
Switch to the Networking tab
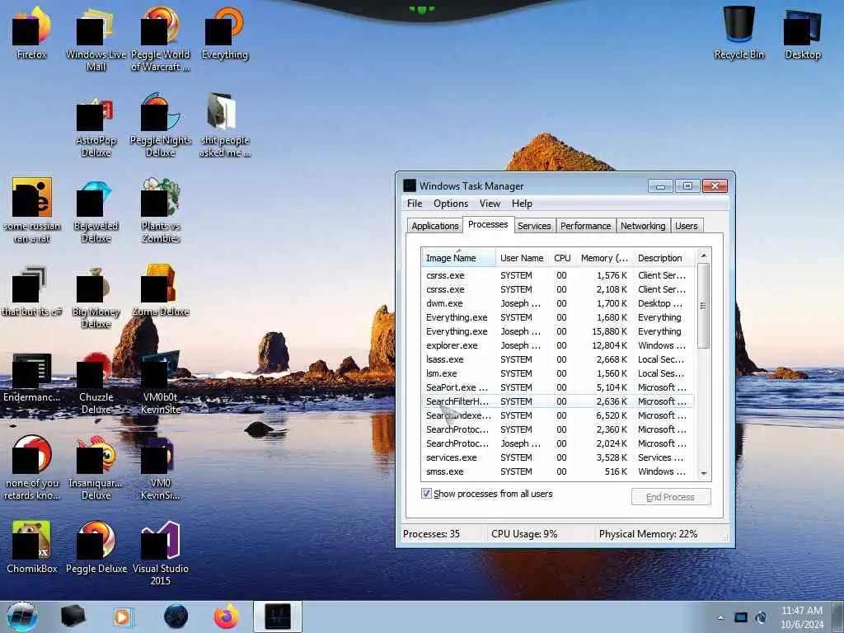[x=643, y=226]
